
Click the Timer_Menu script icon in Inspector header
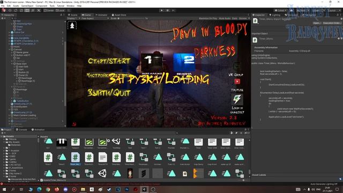click(255, 21)
